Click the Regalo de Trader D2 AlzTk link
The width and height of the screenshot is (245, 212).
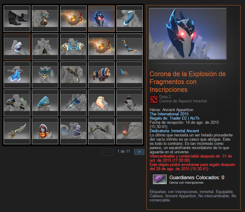(x=174, y=118)
